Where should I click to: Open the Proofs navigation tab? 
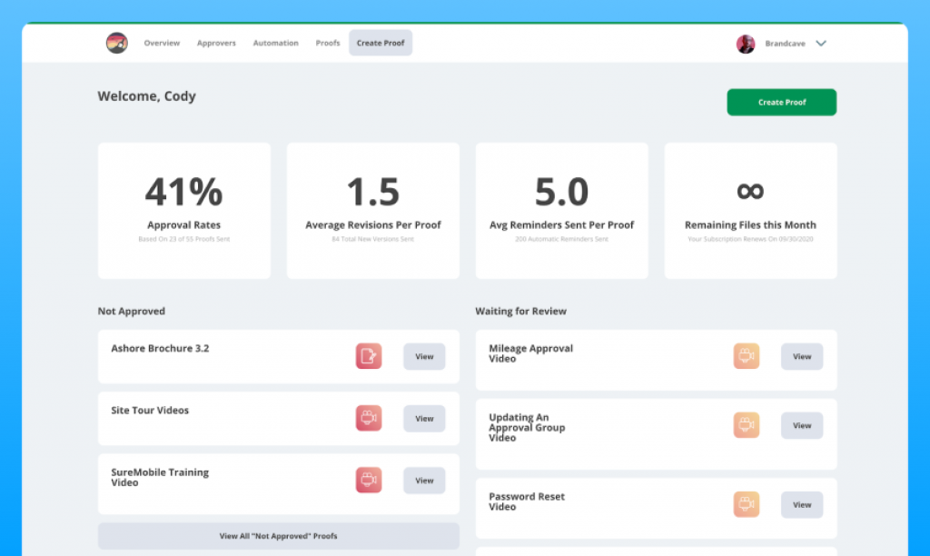pyautogui.click(x=328, y=44)
